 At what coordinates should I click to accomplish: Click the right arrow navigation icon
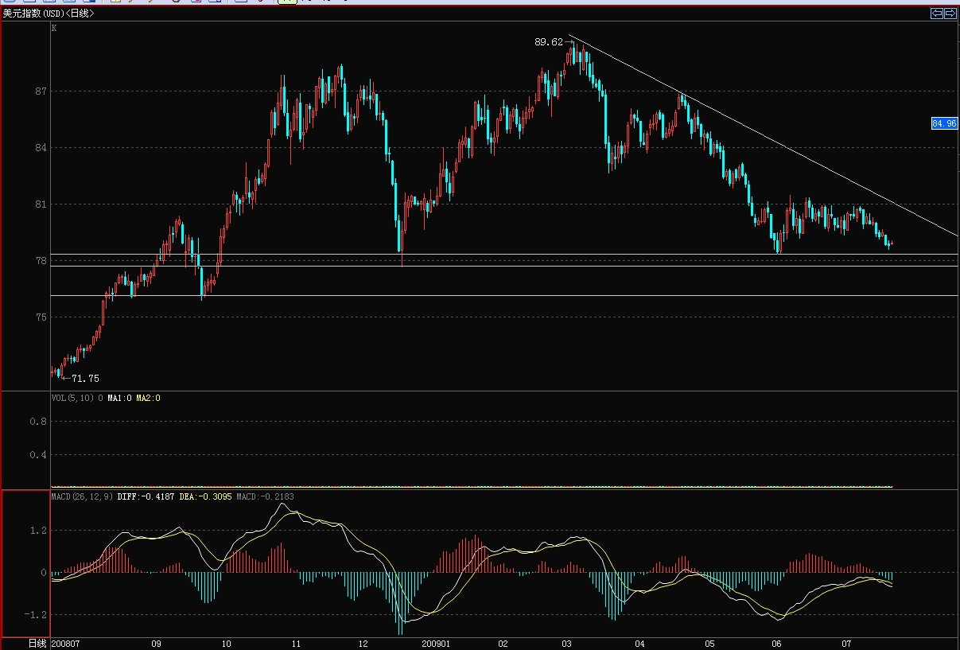tap(950, 13)
